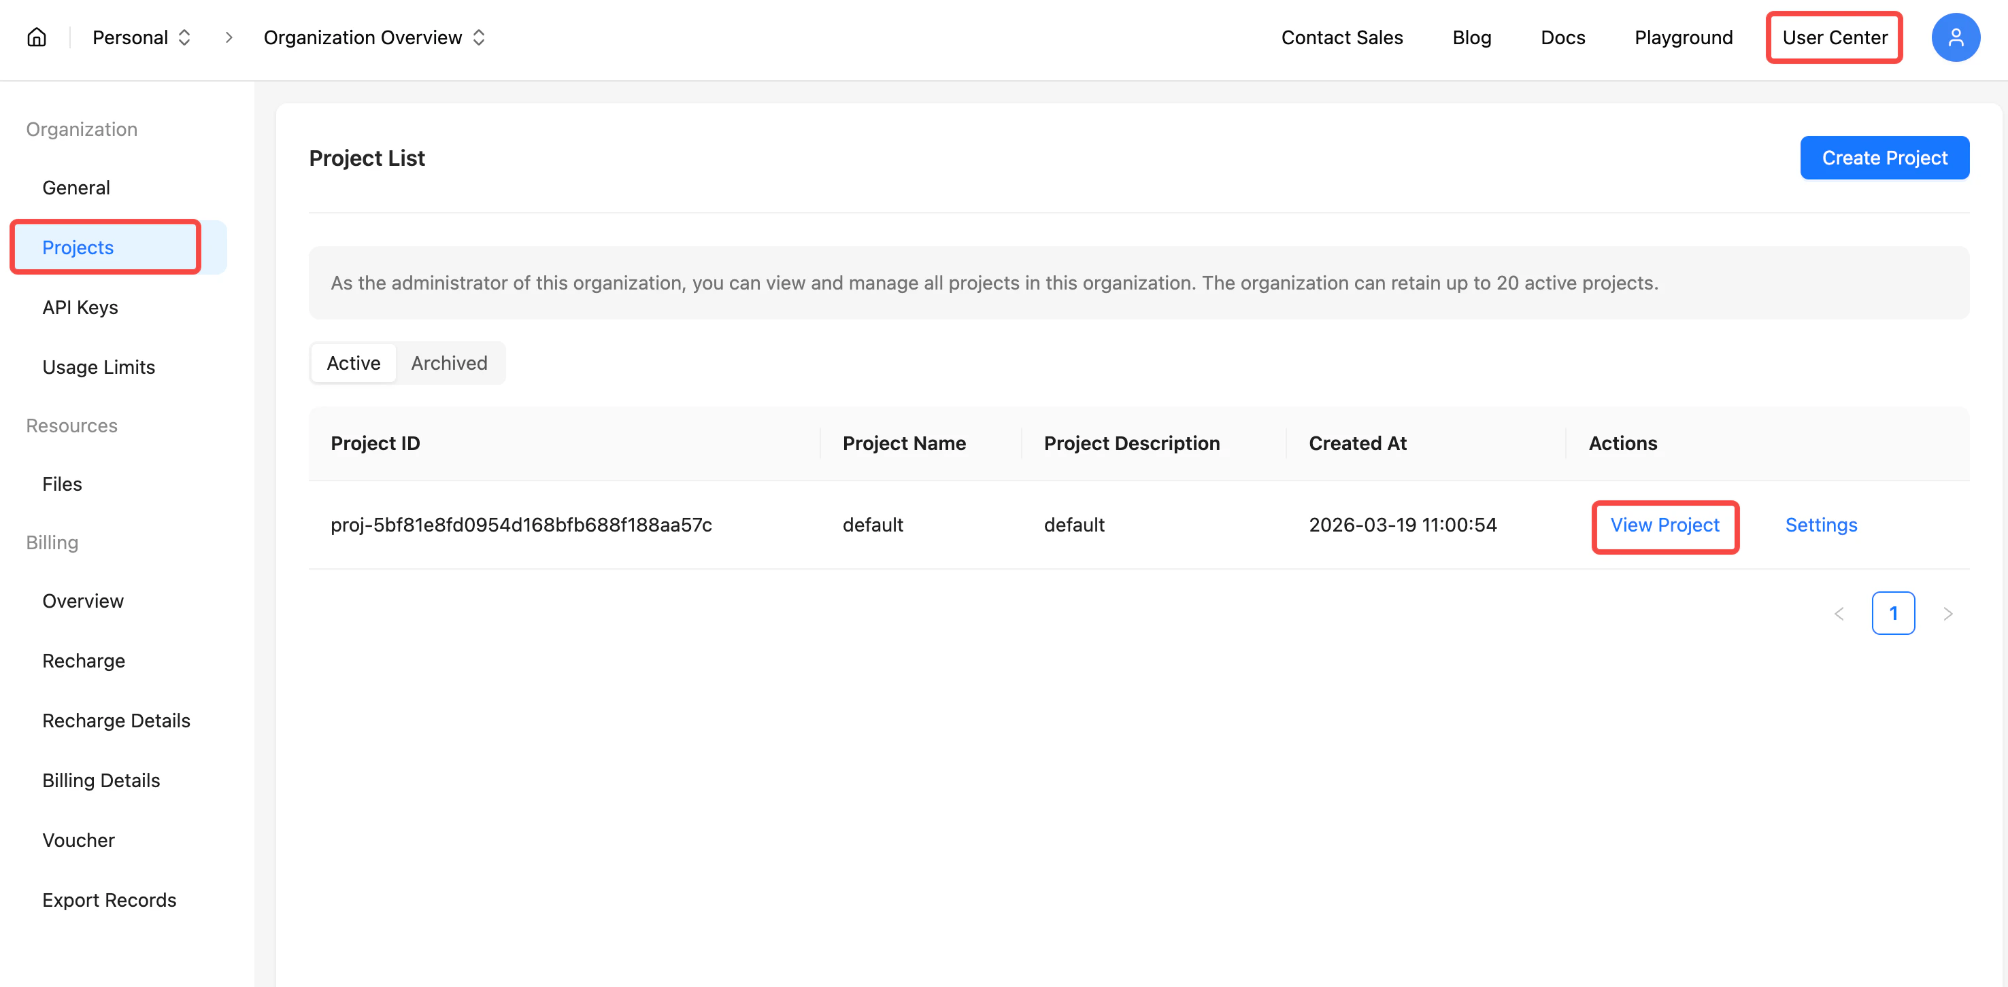Go to API Keys in sidebar
2008x987 pixels.
tap(80, 307)
